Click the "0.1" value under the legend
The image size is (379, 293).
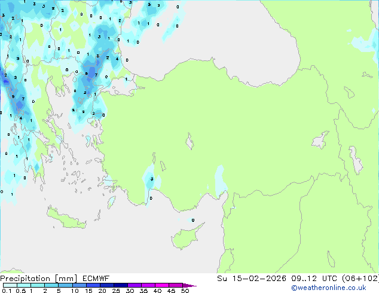pyautogui.click(x=6, y=291)
